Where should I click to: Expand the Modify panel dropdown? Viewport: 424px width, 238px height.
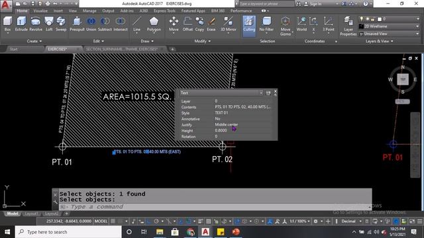click(203, 41)
